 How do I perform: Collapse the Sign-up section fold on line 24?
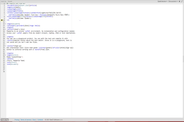pos(6,46)
